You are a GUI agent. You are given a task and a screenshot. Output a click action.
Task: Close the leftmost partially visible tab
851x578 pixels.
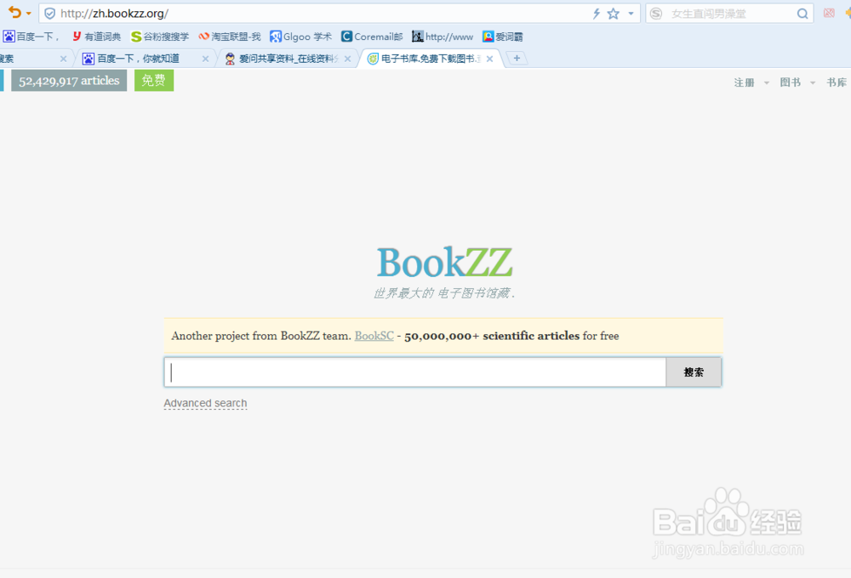63,59
